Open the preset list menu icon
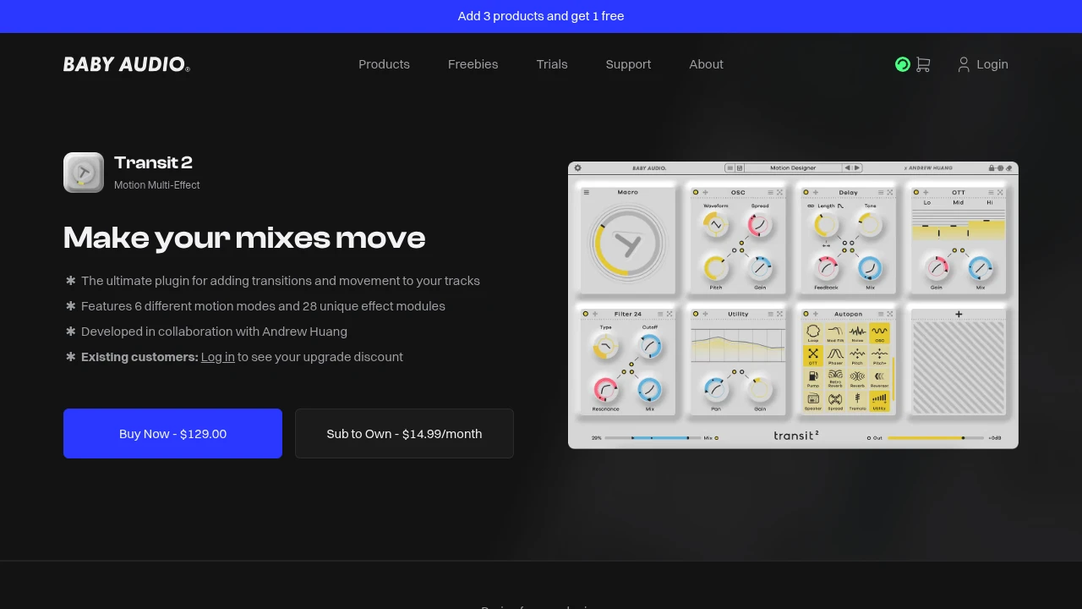The image size is (1082, 609). [730, 167]
